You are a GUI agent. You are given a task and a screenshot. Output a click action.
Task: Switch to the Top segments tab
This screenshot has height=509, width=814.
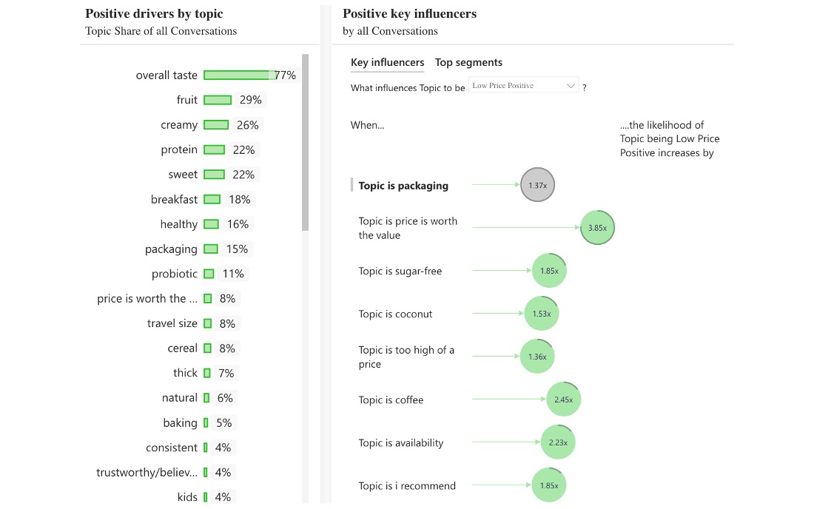(x=468, y=63)
